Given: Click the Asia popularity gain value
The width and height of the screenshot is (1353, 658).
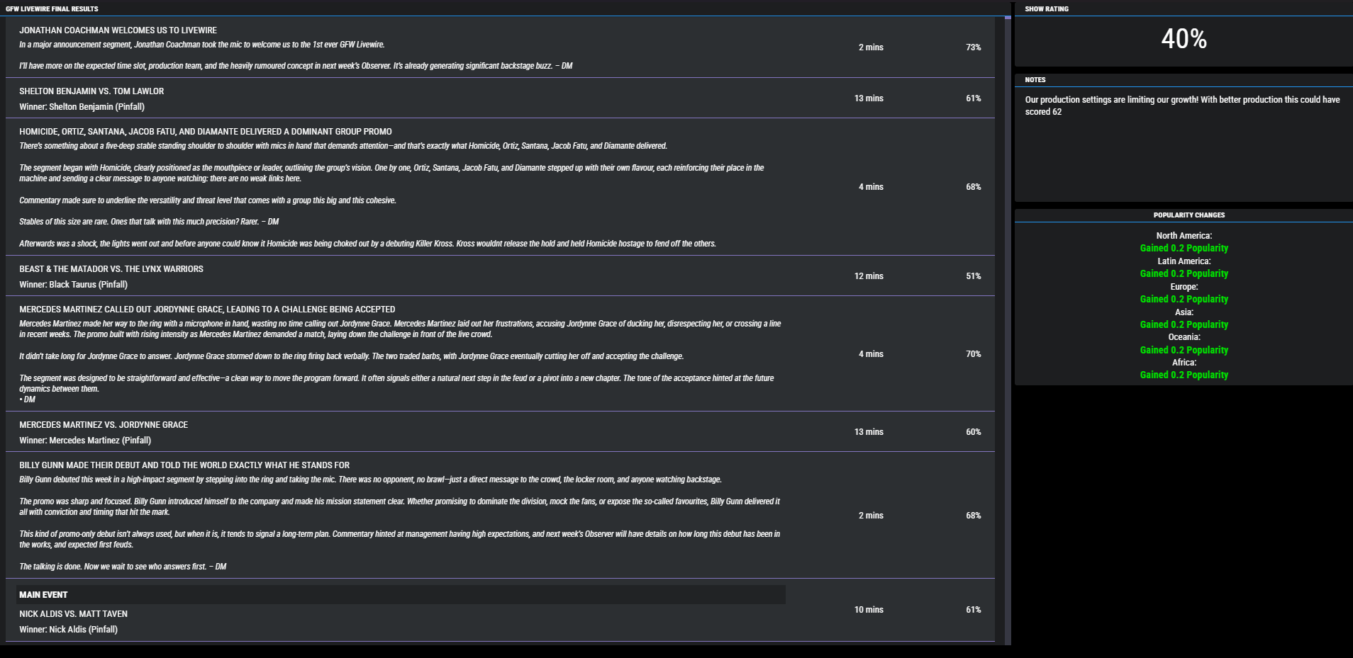Looking at the screenshot, I should (1184, 325).
